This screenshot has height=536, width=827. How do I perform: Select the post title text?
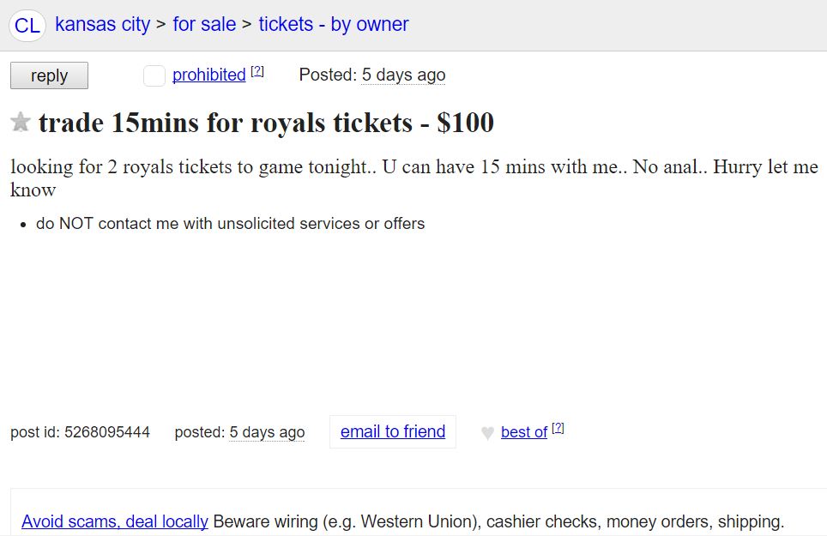click(266, 123)
